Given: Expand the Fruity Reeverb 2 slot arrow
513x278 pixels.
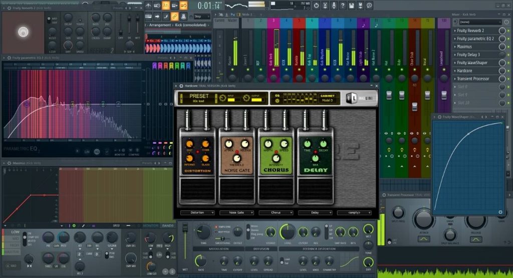Looking at the screenshot, I should coord(455,31).
